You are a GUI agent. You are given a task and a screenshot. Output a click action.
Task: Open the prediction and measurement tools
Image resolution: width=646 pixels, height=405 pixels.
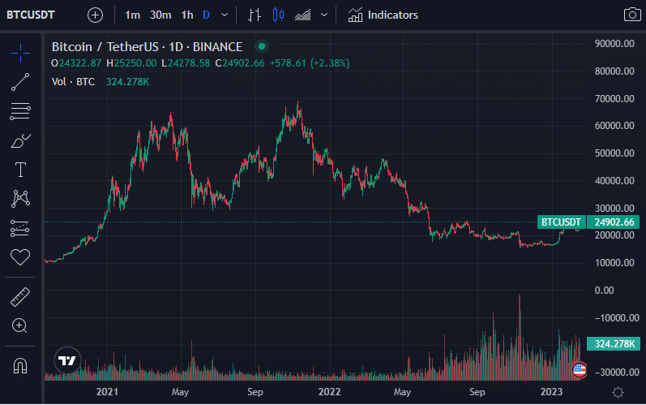(20, 228)
